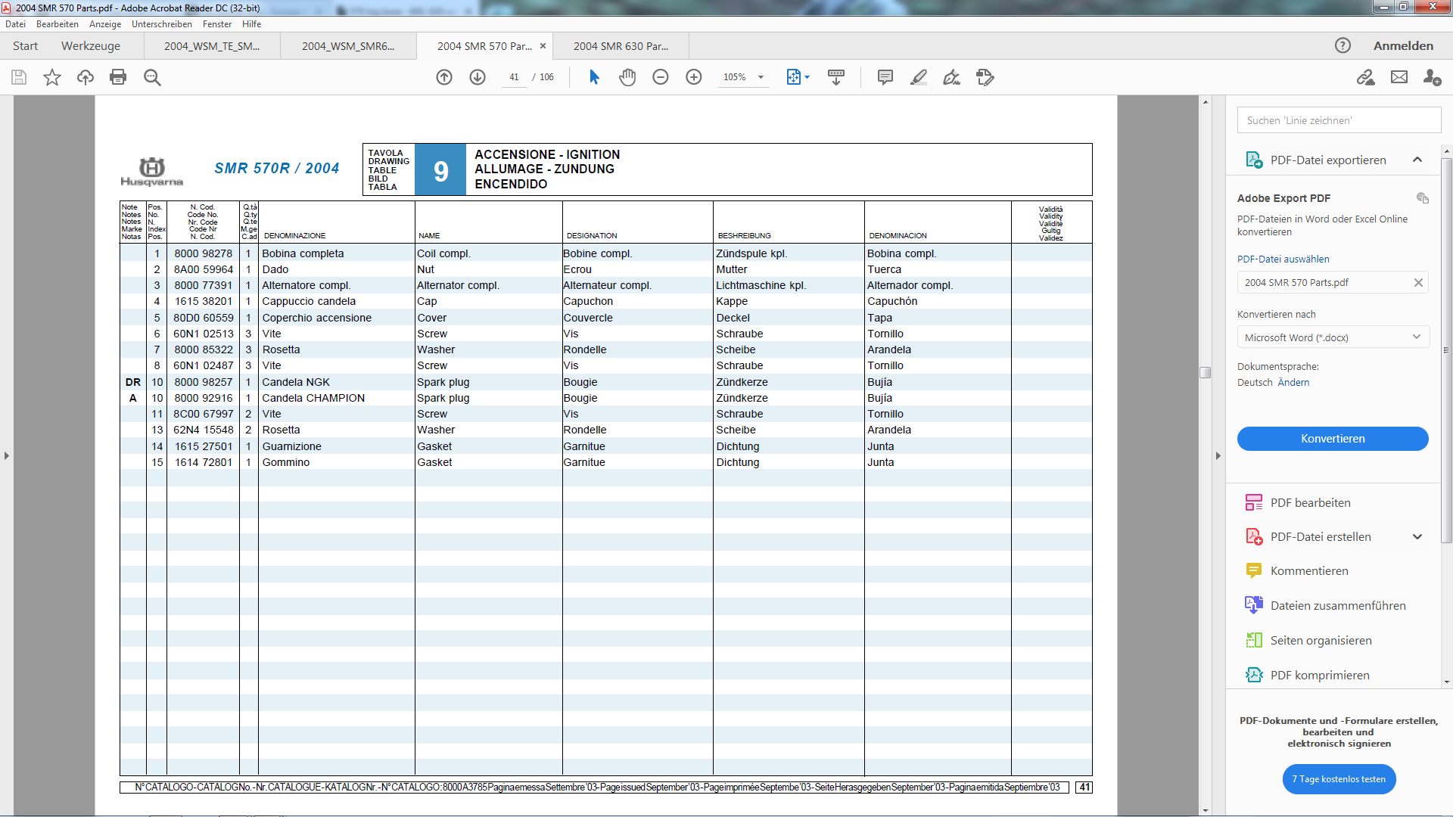Send file by email envelope icon
The height and width of the screenshot is (817, 1453).
pos(1399,77)
